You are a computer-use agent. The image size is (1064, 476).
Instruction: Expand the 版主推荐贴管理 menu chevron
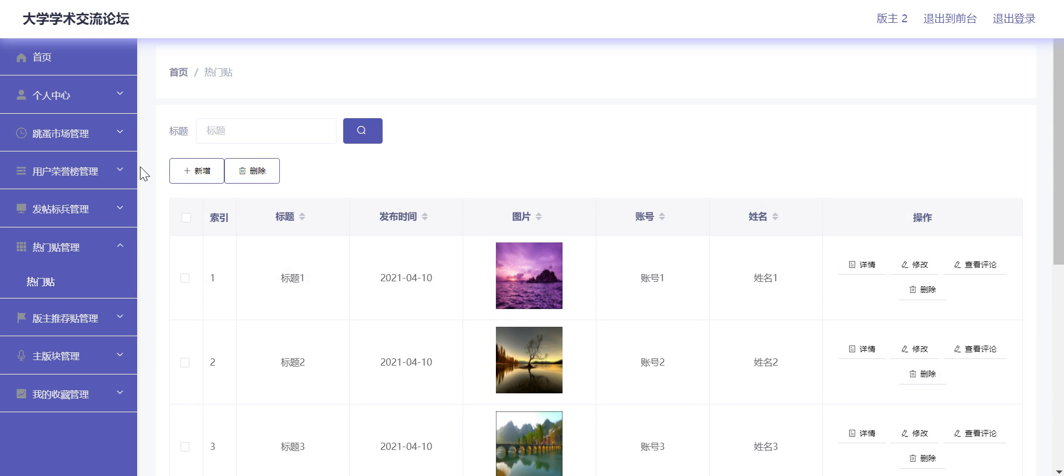120,316
